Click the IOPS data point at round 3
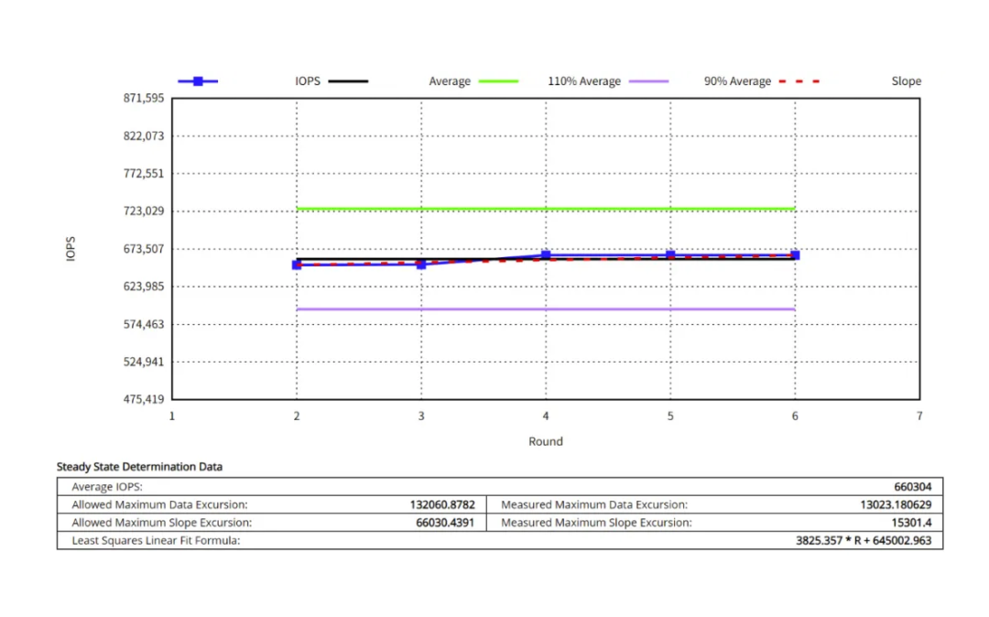This screenshot has height=617, width=989. point(421,265)
